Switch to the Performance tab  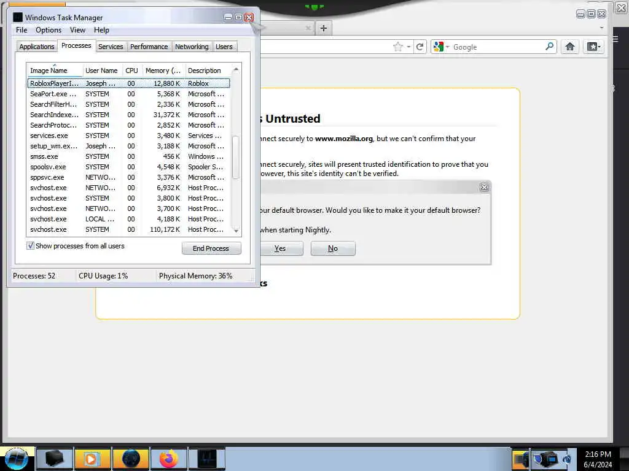click(x=149, y=47)
